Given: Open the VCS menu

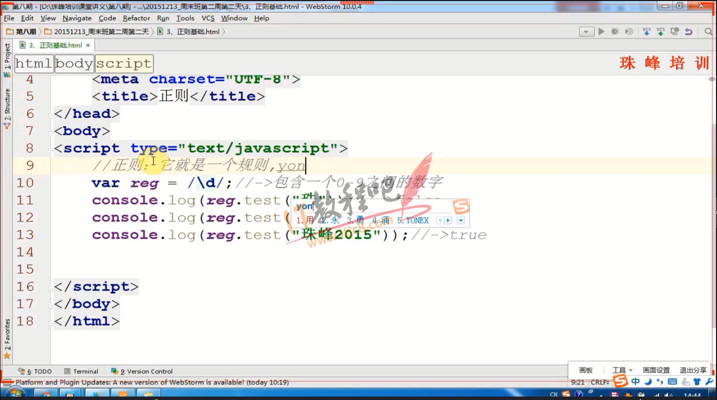Looking at the screenshot, I should [x=208, y=18].
